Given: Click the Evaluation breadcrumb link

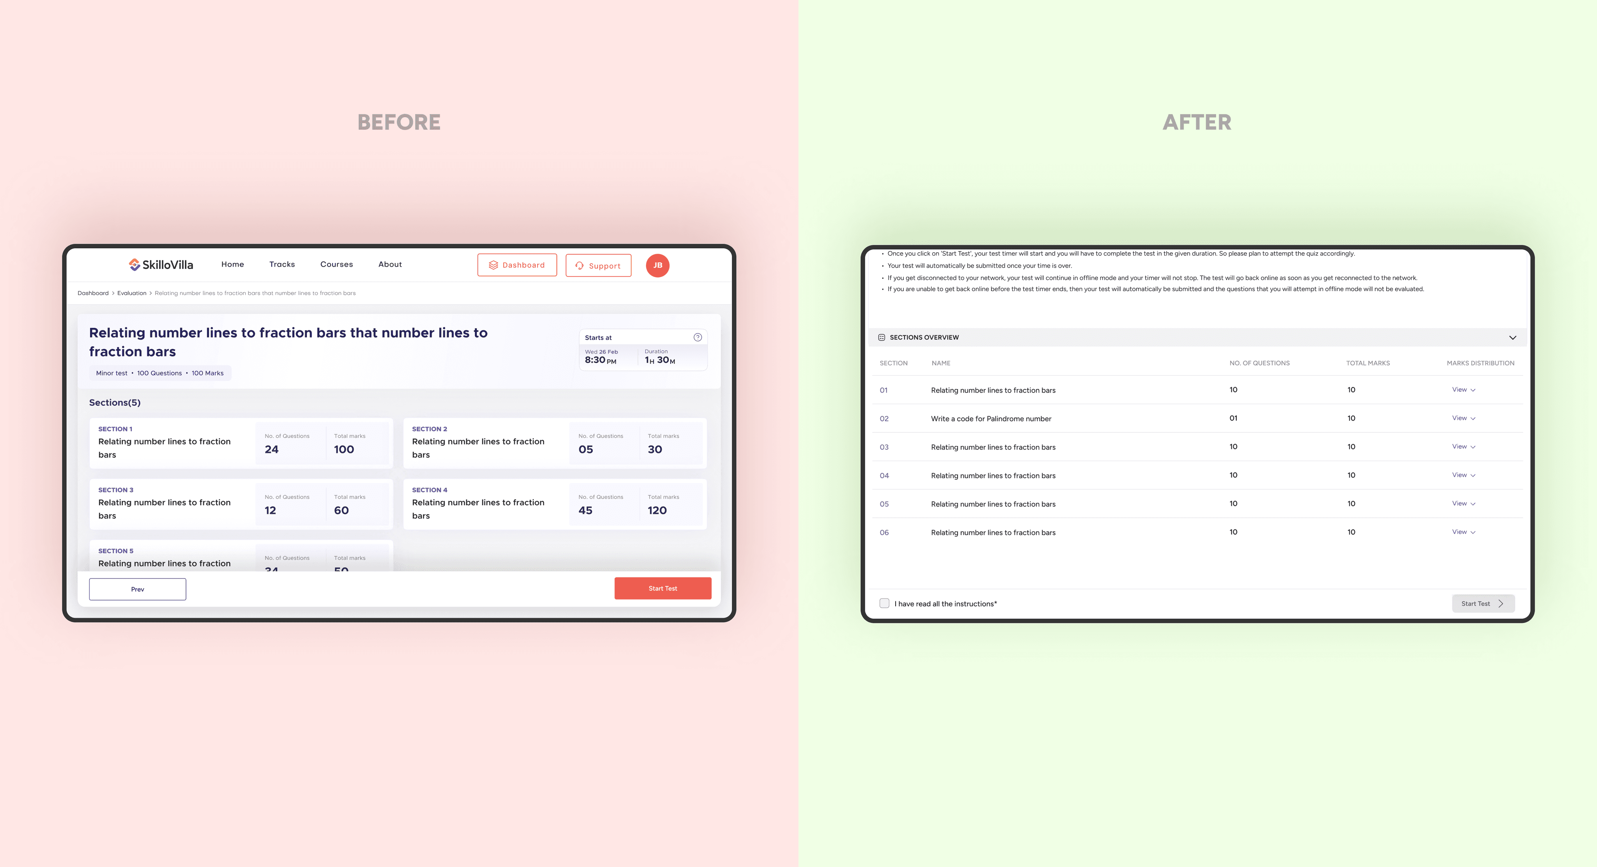Looking at the screenshot, I should 131,293.
